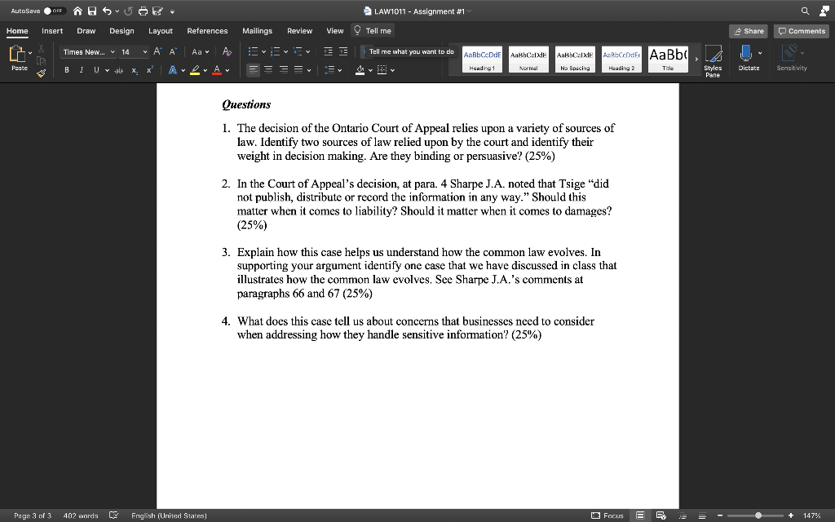This screenshot has width=835, height=522.
Task: Toggle Underline formatting
Action: [96, 70]
